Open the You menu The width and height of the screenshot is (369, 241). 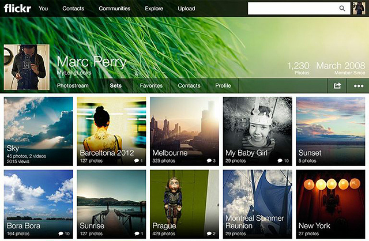pyautogui.click(x=43, y=9)
